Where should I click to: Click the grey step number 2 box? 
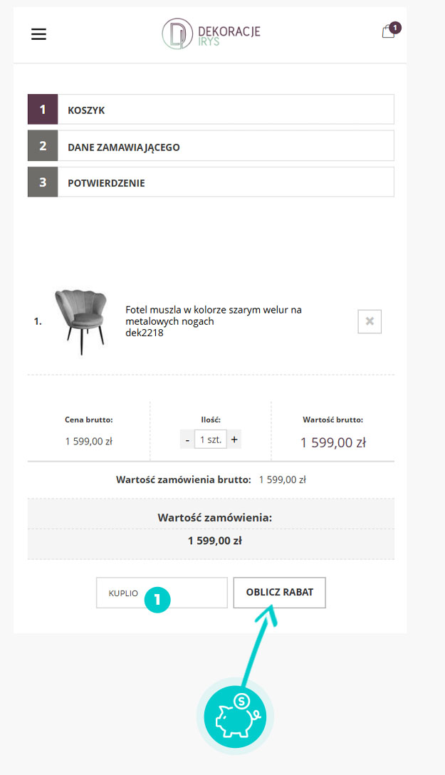(43, 146)
